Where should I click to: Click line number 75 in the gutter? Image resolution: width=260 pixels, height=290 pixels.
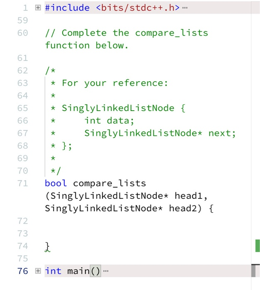tap(22, 259)
